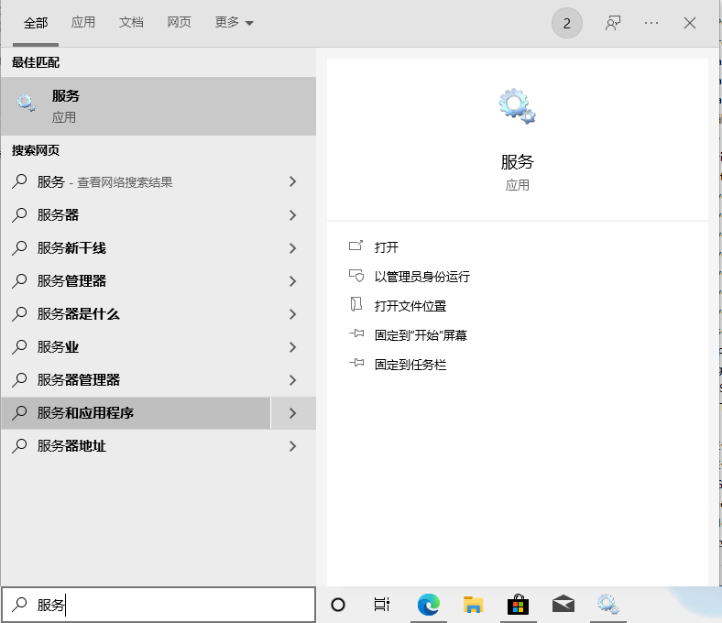Click 打开文件位置
The width and height of the screenshot is (722, 623).
410,306
